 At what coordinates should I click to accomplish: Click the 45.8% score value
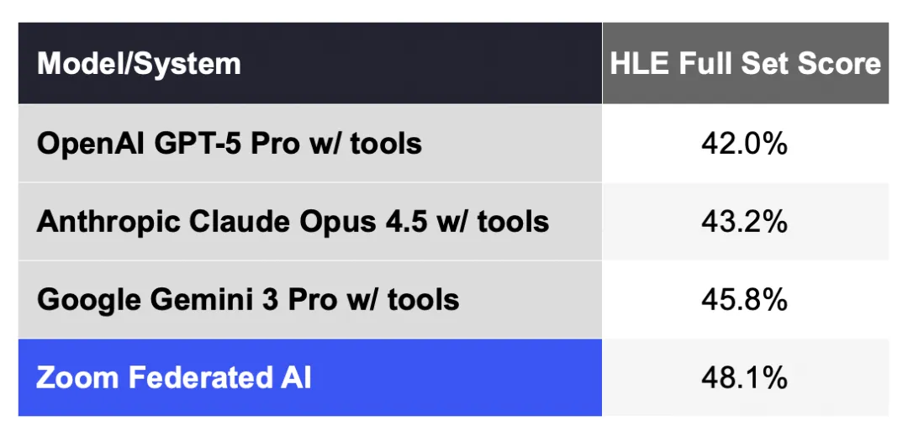(x=745, y=299)
